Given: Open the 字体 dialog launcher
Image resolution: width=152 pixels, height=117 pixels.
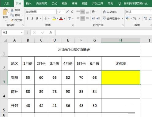Looking at the screenshot, I should [73, 25].
